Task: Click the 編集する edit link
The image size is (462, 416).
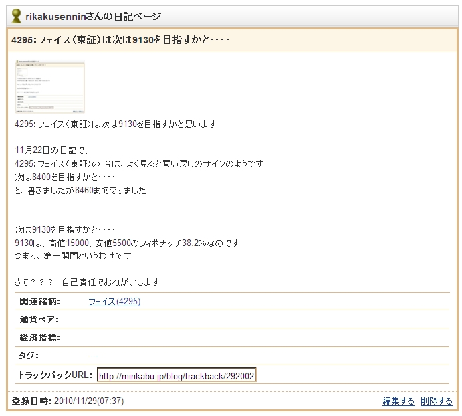Action: tap(398, 401)
